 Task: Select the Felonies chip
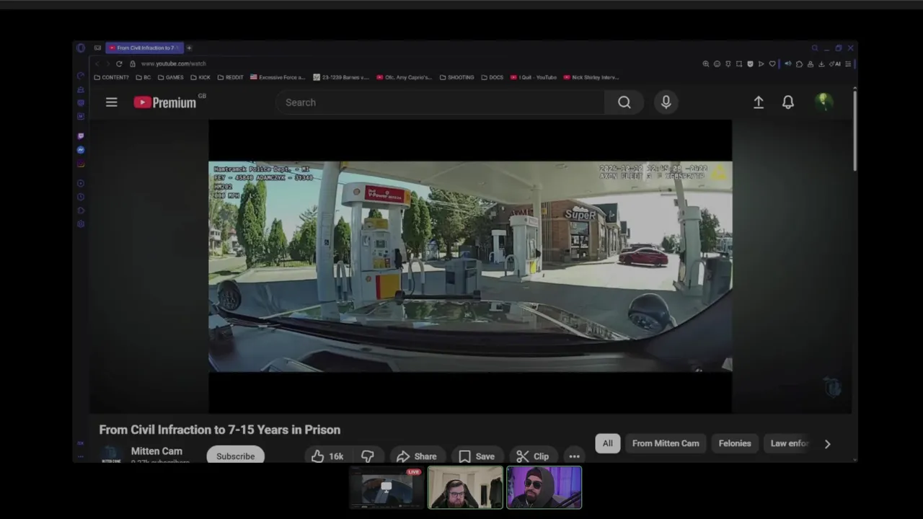735,443
